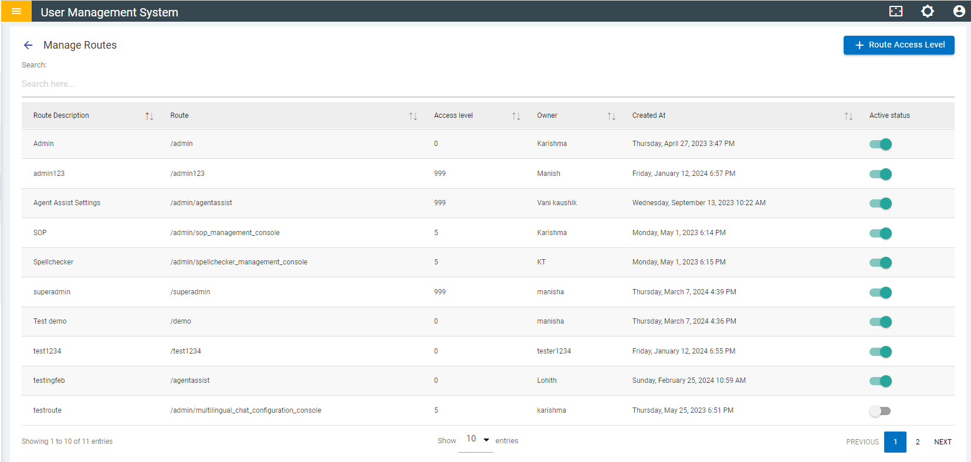Click the fullscreen icon in header
This screenshot has width=971, height=462.
tap(896, 11)
